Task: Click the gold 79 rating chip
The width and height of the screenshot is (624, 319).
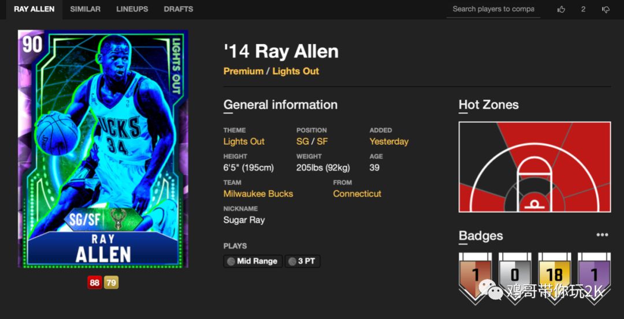Action: tap(112, 283)
